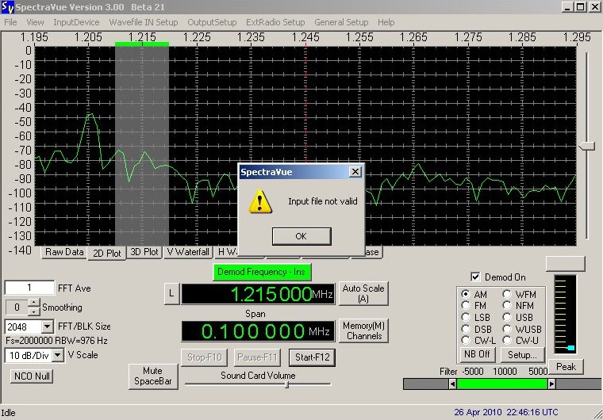Select WFM demodulation mode
Image resolution: width=603 pixels, height=420 pixels.
click(507, 294)
